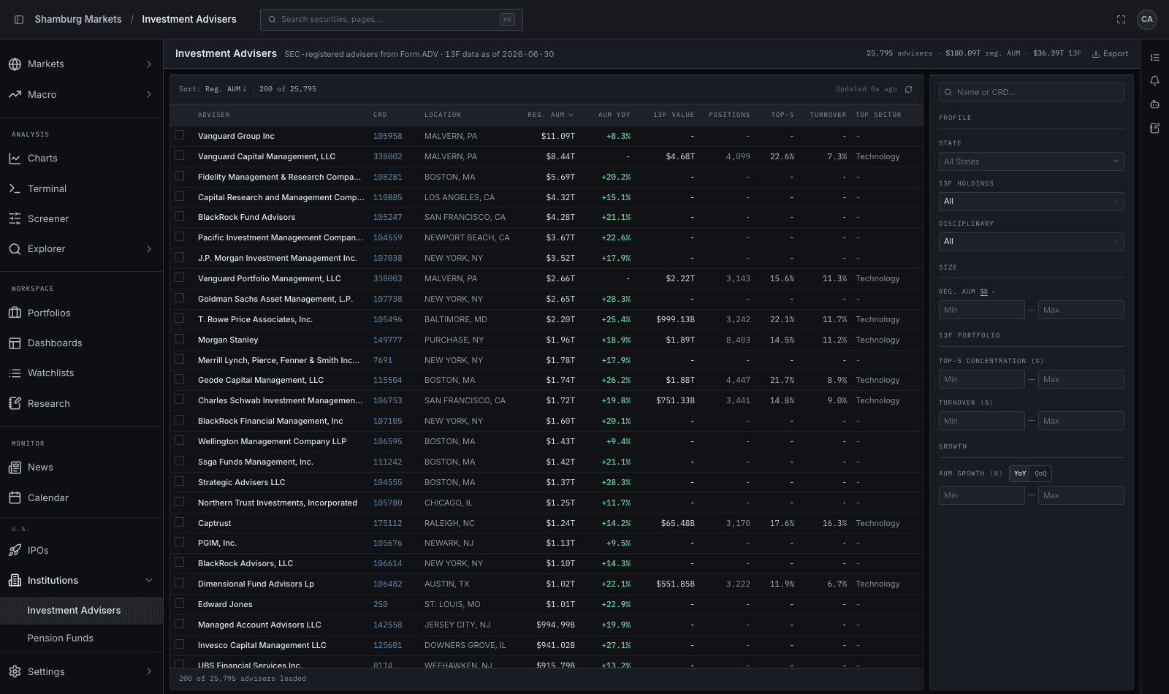
Task: Click the Name or CRD filter field
Action: tap(1031, 92)
